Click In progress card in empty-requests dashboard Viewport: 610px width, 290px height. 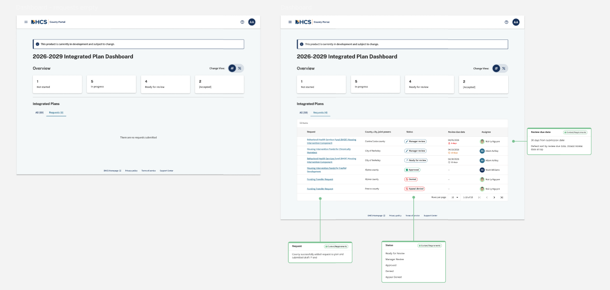click(111, 84)
